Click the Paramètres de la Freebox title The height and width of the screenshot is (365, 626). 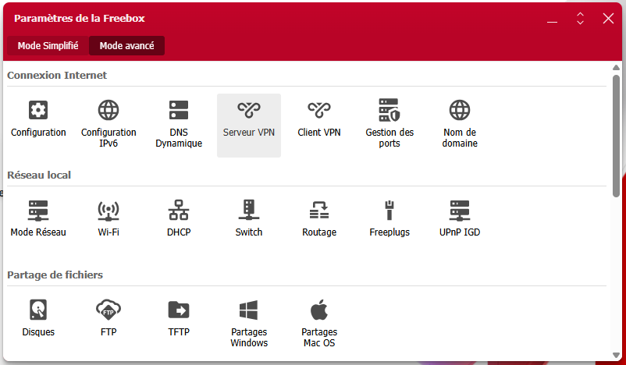pyautogui.click(x=80, y=19)
